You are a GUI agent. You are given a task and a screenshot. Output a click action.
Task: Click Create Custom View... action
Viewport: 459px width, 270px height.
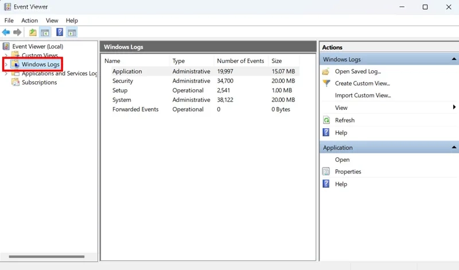[363, 84]
